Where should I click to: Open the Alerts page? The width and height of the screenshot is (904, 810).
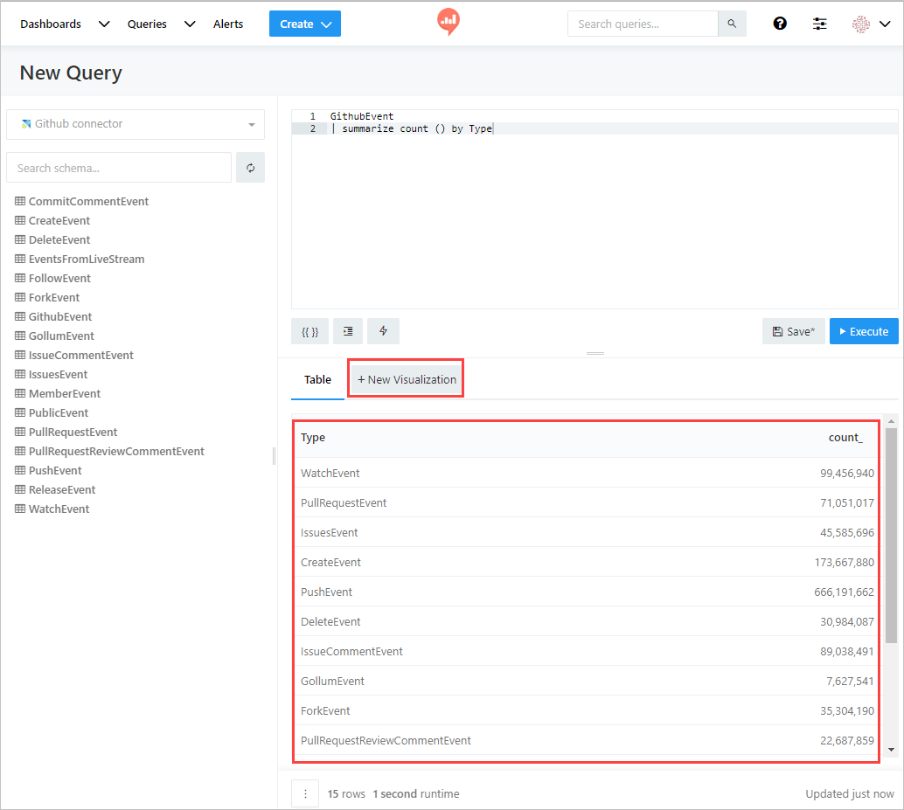tap(228, 24)
